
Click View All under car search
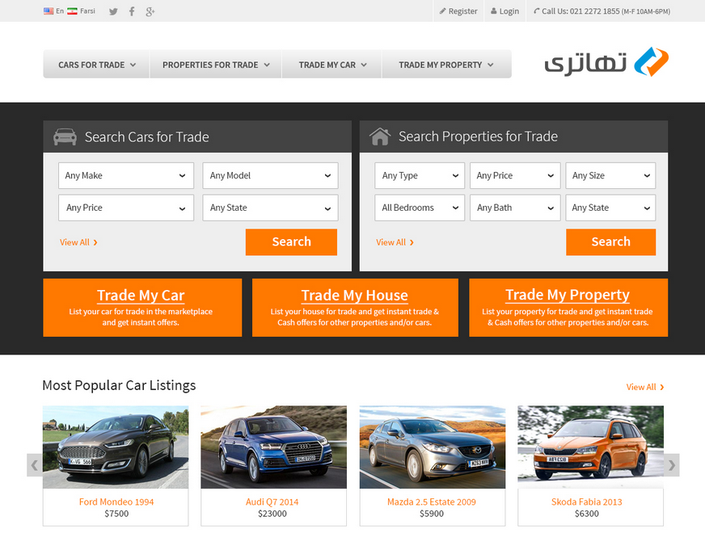point(78,242)
